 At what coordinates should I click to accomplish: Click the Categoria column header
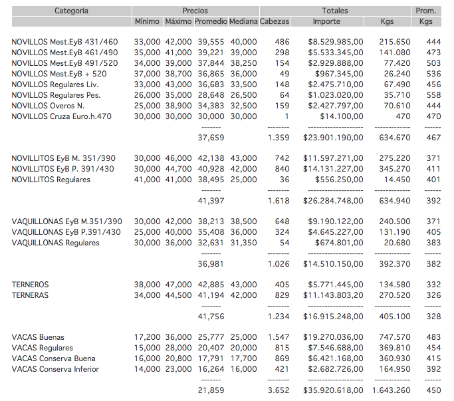pyautogui.click(x=71, y=11)
